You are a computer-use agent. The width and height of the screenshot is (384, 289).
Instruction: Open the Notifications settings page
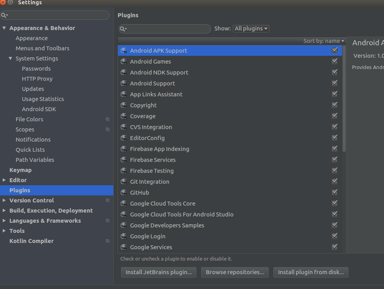pos(33,140)
